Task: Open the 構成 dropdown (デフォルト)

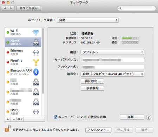Action: [x=112, y=52]
